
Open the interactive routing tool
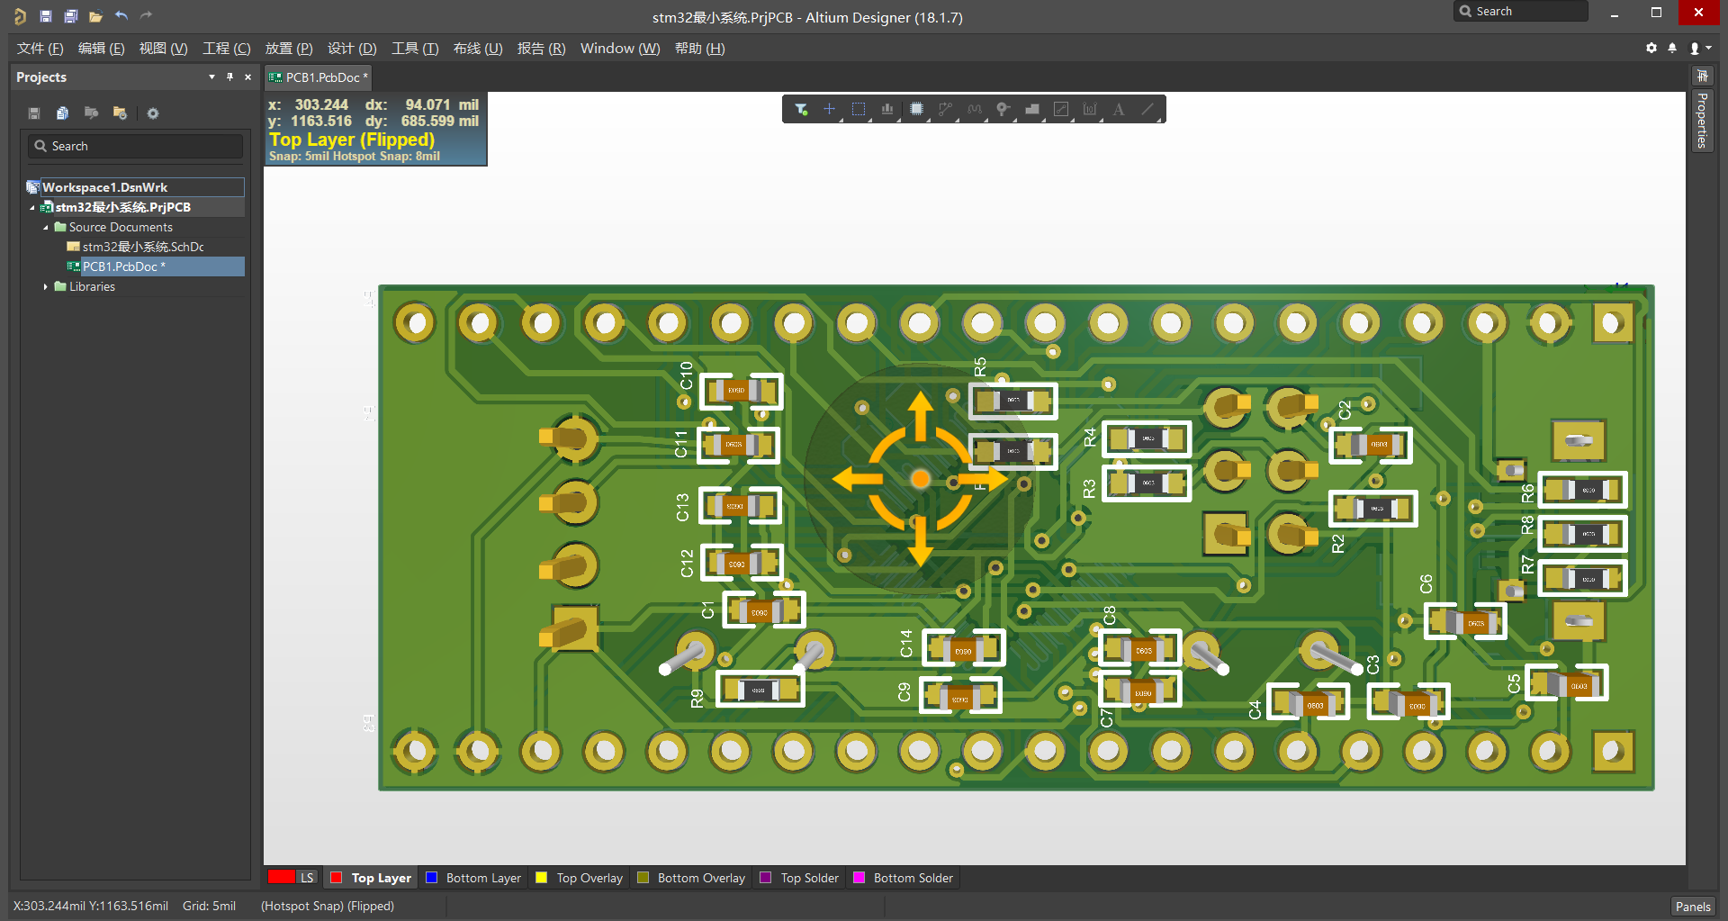tap(945, 108)
